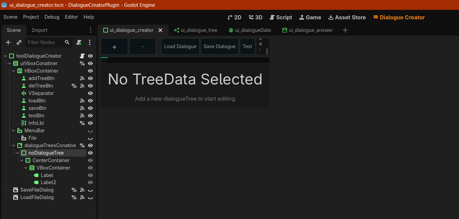Click percent icon on LoadFileDialog row

pos(74,197)
